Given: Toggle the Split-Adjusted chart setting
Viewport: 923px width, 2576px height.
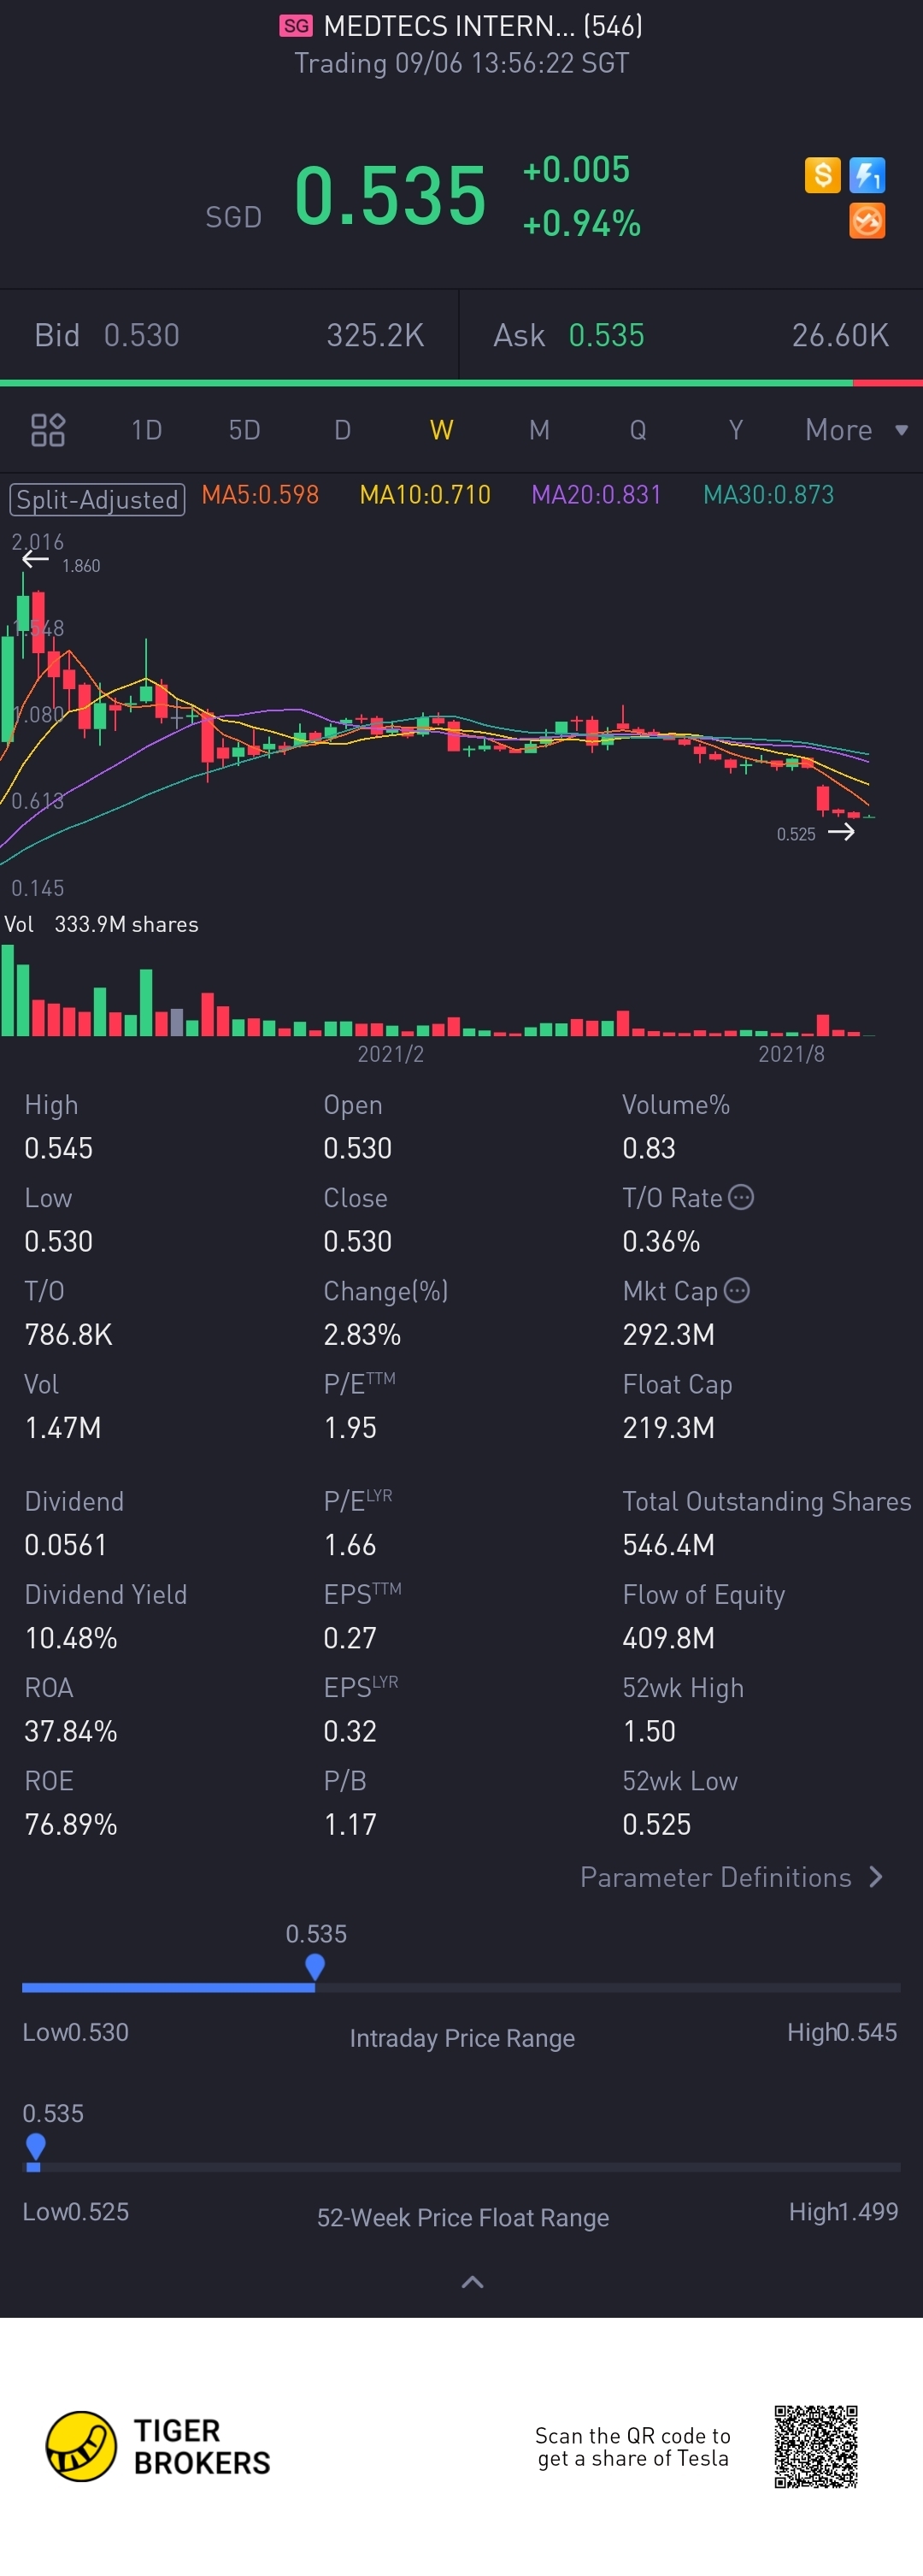Looking at the screenshot, I should 97,499.
